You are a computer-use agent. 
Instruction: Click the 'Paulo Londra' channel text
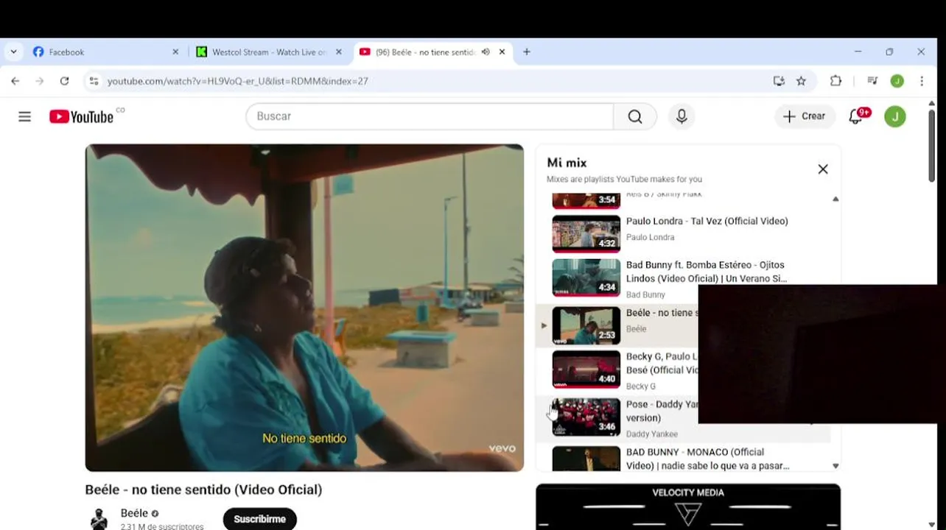point(650,237)
